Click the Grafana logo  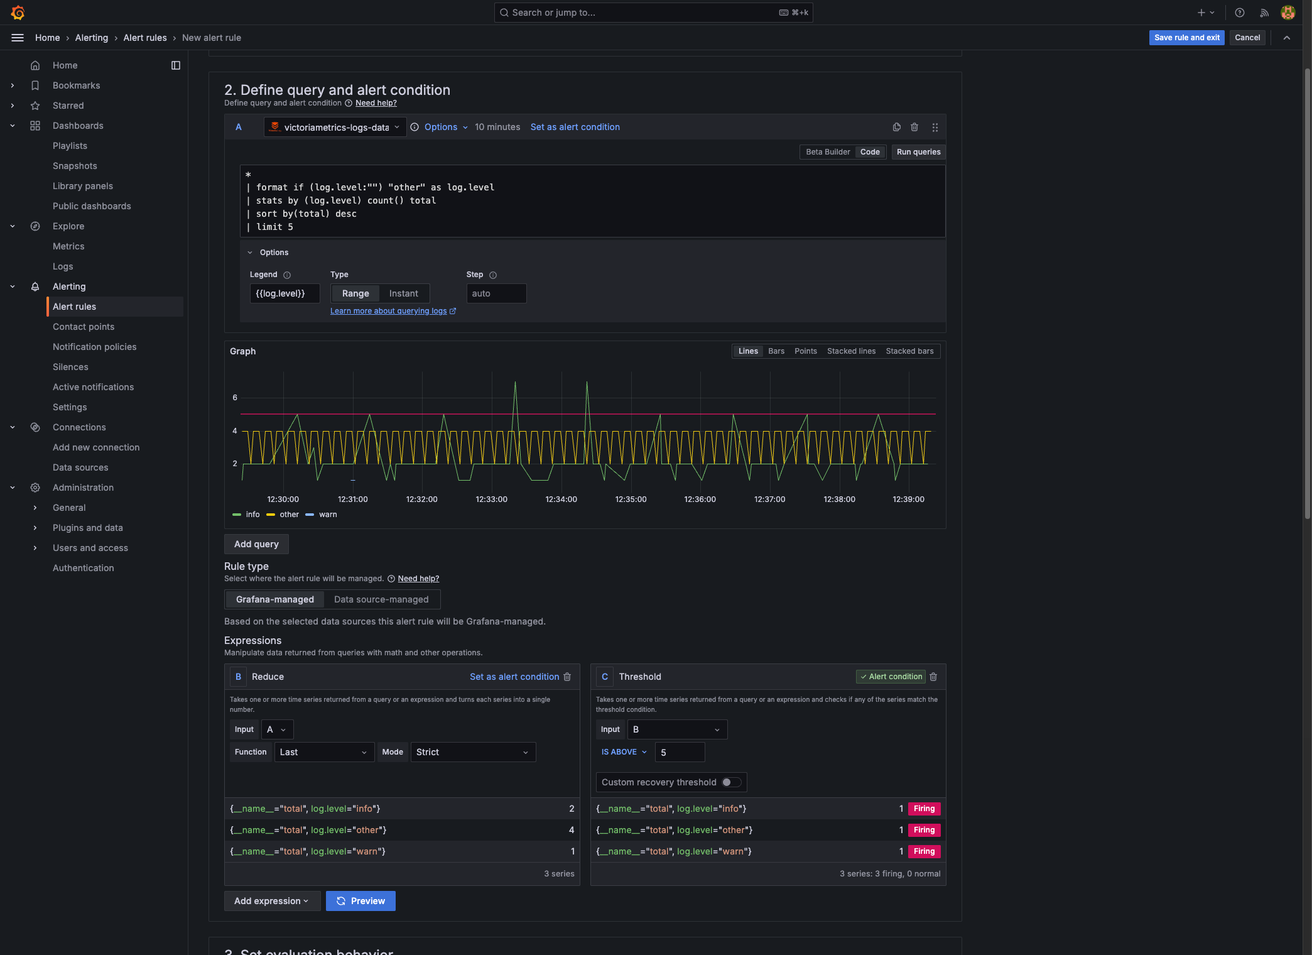[18, 13]
